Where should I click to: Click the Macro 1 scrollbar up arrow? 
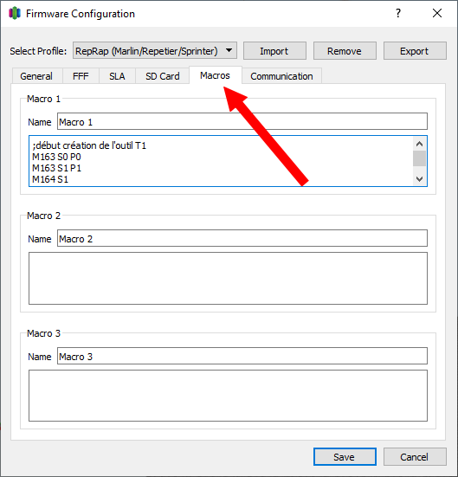tap(420, 144)
